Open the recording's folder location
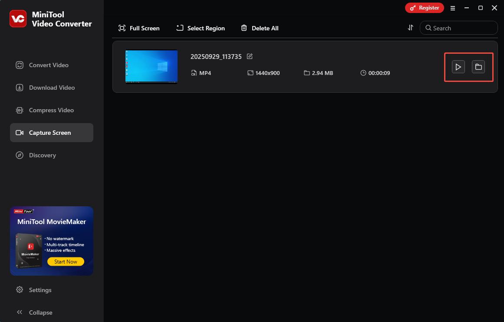This screenshot has height=322, width=504. pos(478,67)
